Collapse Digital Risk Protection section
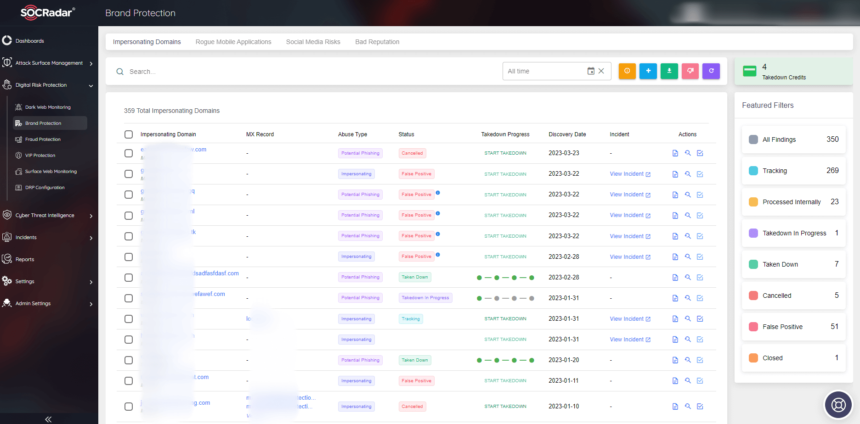Screen dimensions: 860x424 pos(91,85)
